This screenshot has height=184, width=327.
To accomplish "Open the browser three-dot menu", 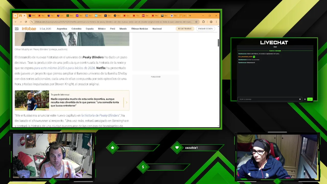I will (216, 22).
